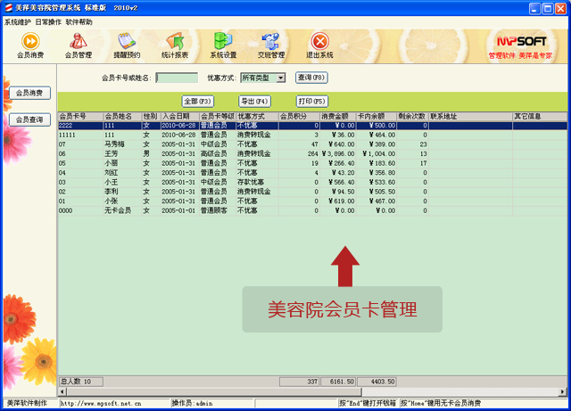The width and height of the screenshot is (571, 411).
Task: Open the 系统维护 menu
Action: click(x=18, y=21)
